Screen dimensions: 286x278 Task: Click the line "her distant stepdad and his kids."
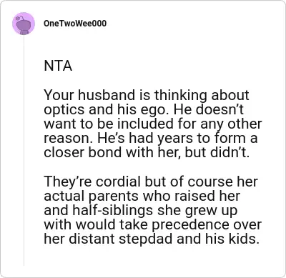click(x=152, y=239)
